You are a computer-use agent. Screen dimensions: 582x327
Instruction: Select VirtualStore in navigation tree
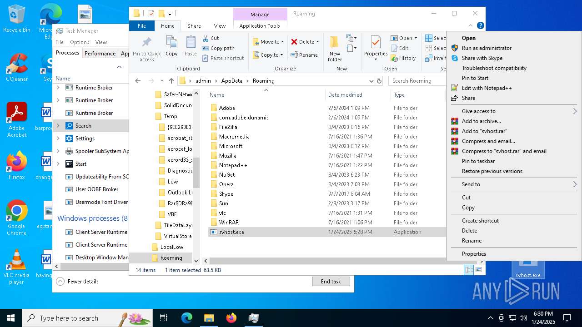coord(177,236)
